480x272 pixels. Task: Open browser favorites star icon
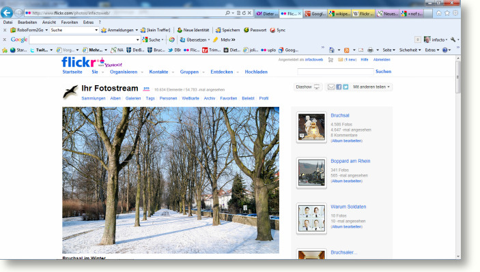click(x=447, y=13)
